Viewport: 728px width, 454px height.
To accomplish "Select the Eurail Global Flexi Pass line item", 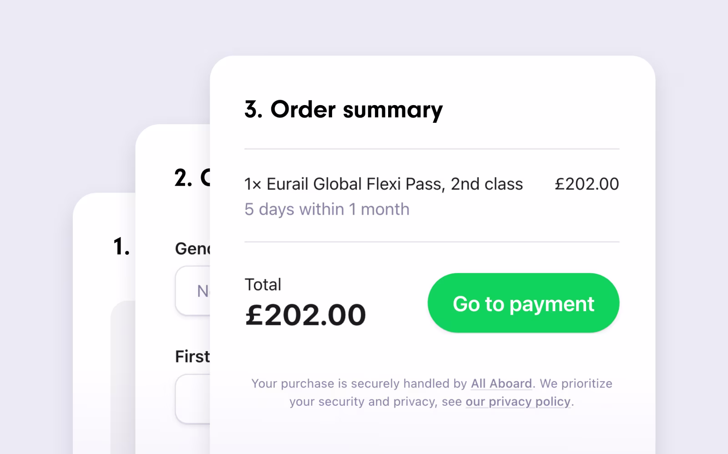I will tap(384, 184).
